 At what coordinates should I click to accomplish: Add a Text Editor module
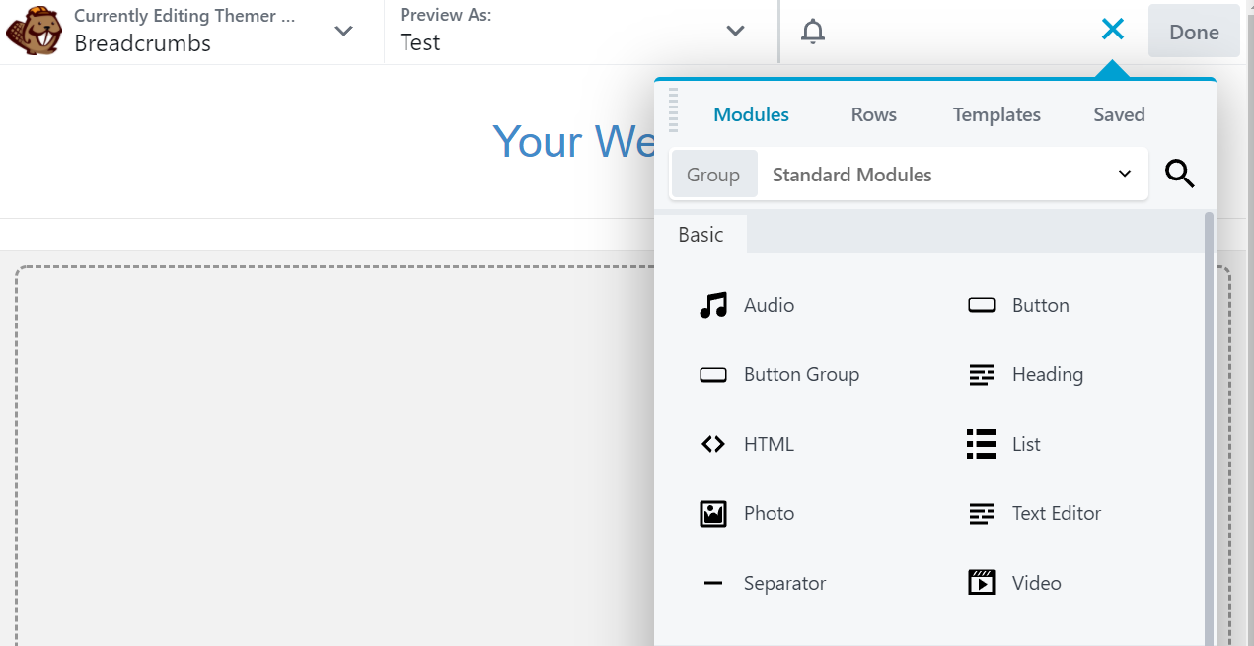(x=1056, y=513)
